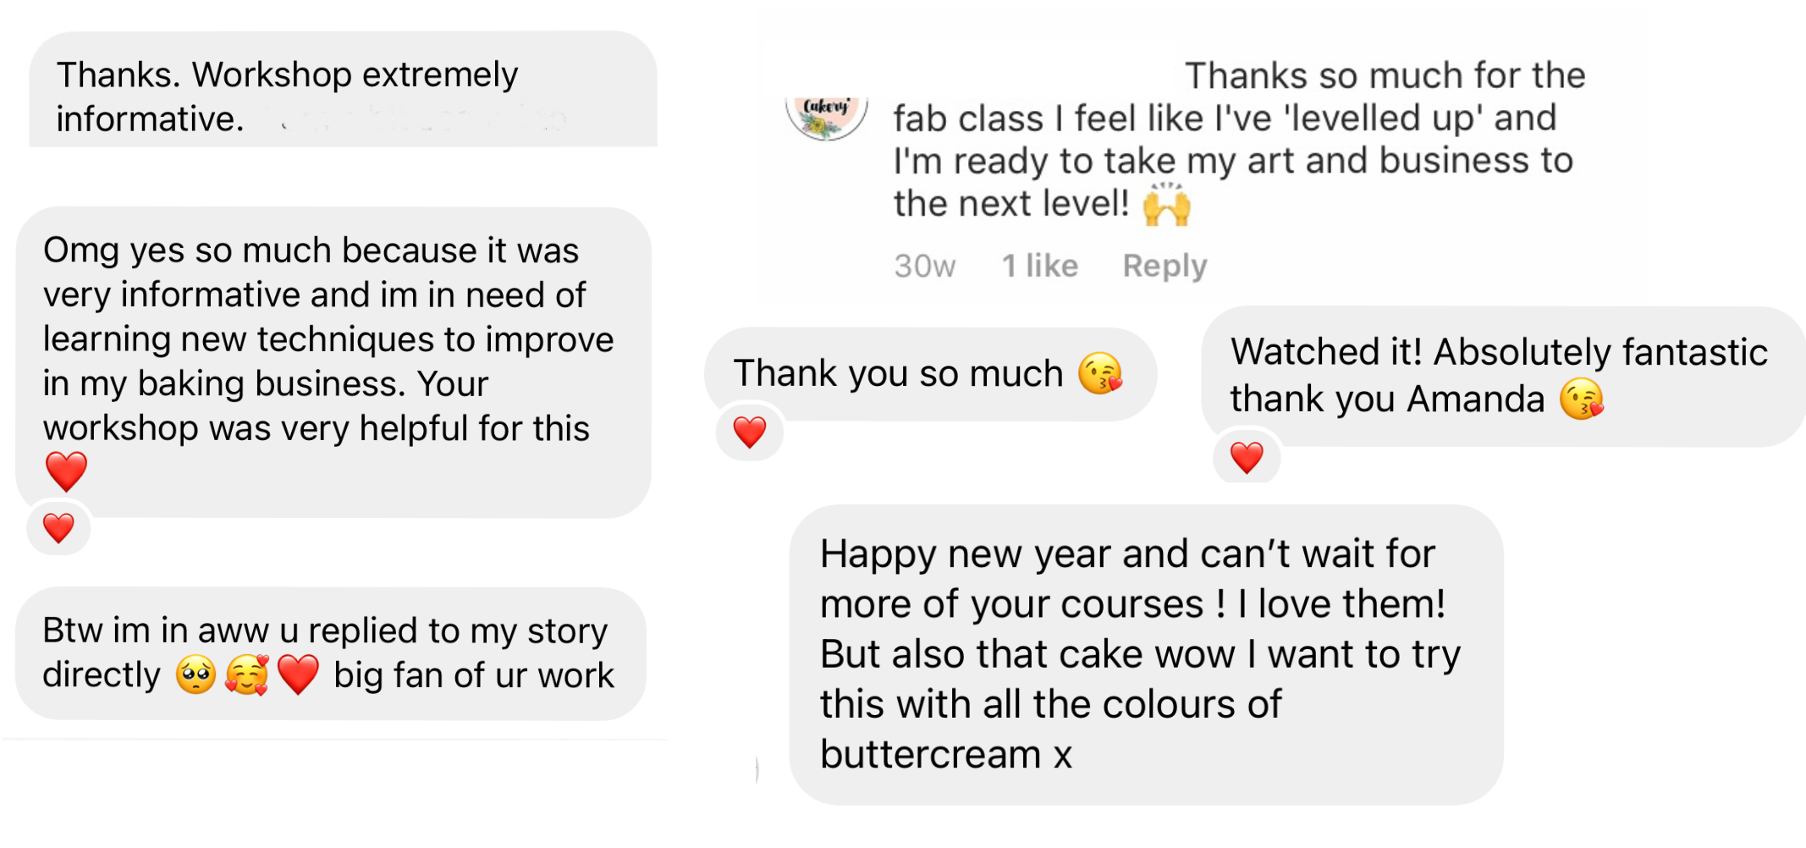The height and width of the screenshot is (848, 1806).
Task: Click the large red heart inside workshop message
Action: click(66, 471)
